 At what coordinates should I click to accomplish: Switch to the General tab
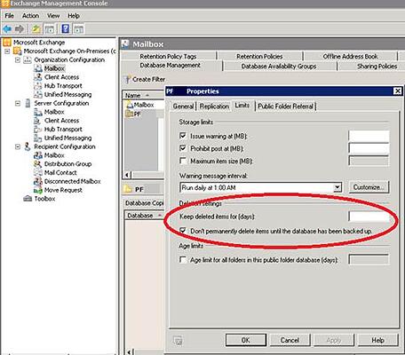[x=183, y=106]
